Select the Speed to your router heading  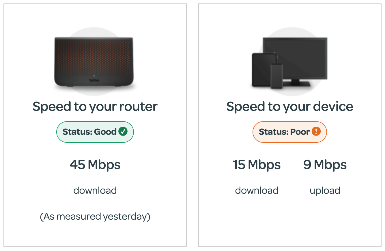point(95,107)
